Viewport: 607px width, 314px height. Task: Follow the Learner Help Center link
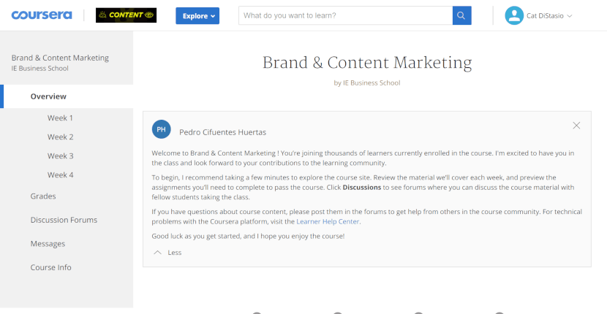pos(328,221)
